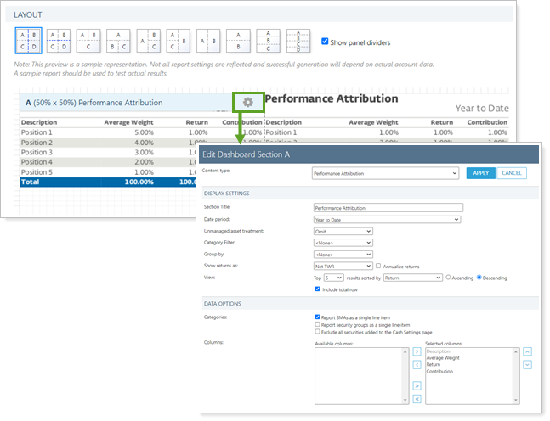Pick the layout with A above B
The width and height of the screenshot is (550, 421).
[238, 41]
